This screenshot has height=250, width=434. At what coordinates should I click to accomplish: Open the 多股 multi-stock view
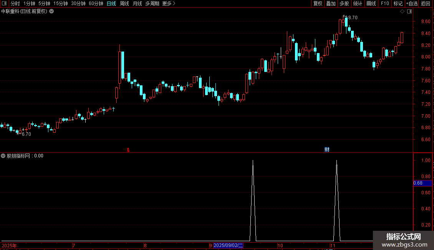point(344,3)
